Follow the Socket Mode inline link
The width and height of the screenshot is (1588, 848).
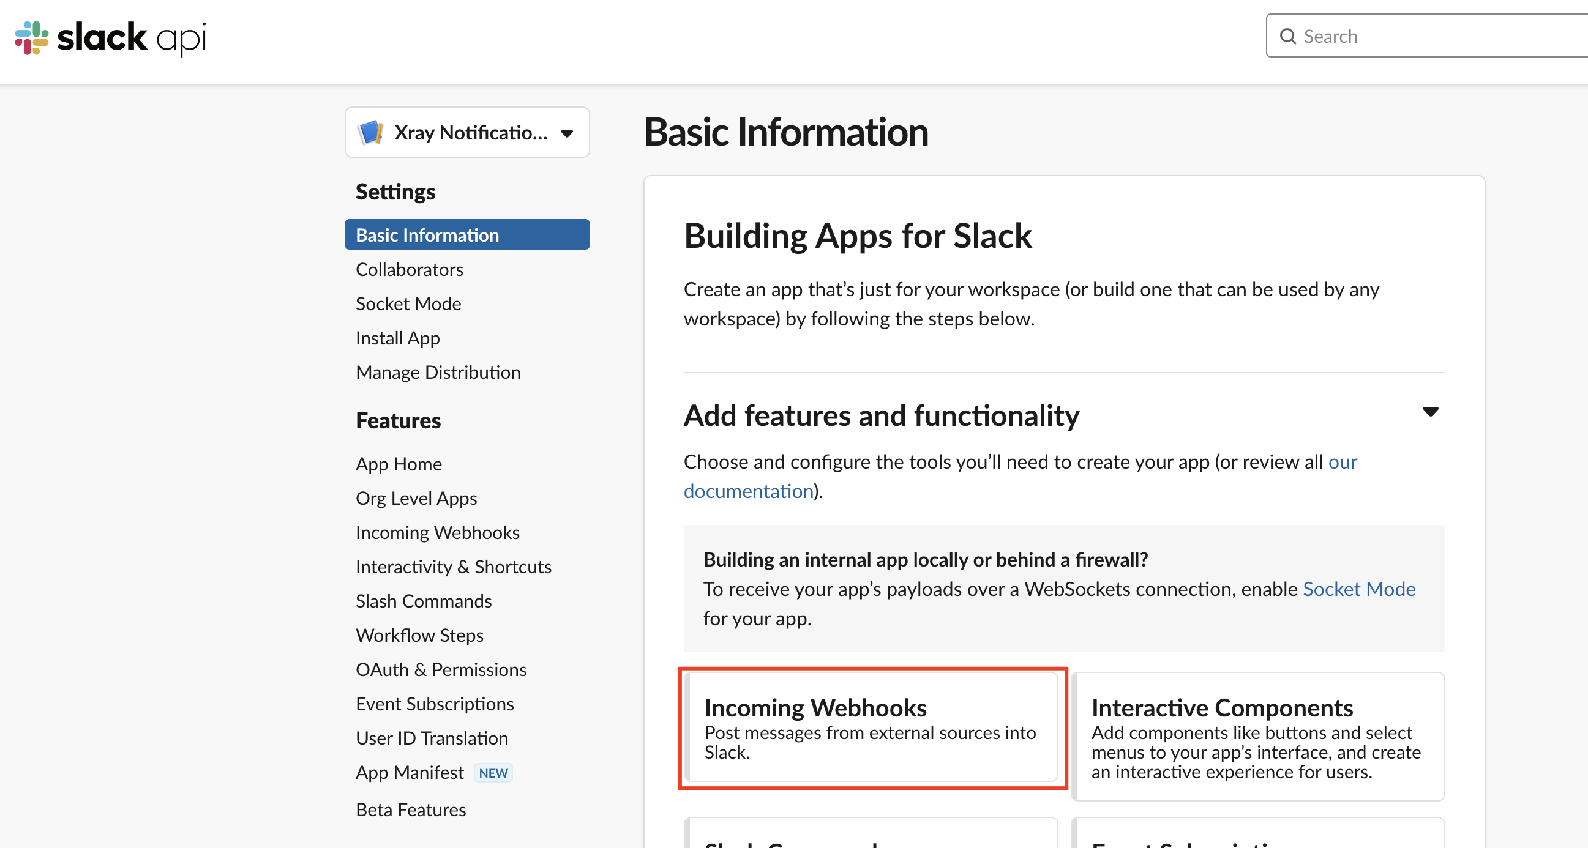[1358, 589]
